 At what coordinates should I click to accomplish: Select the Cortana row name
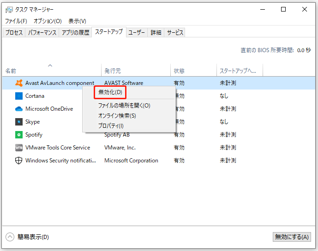point(35,96)
